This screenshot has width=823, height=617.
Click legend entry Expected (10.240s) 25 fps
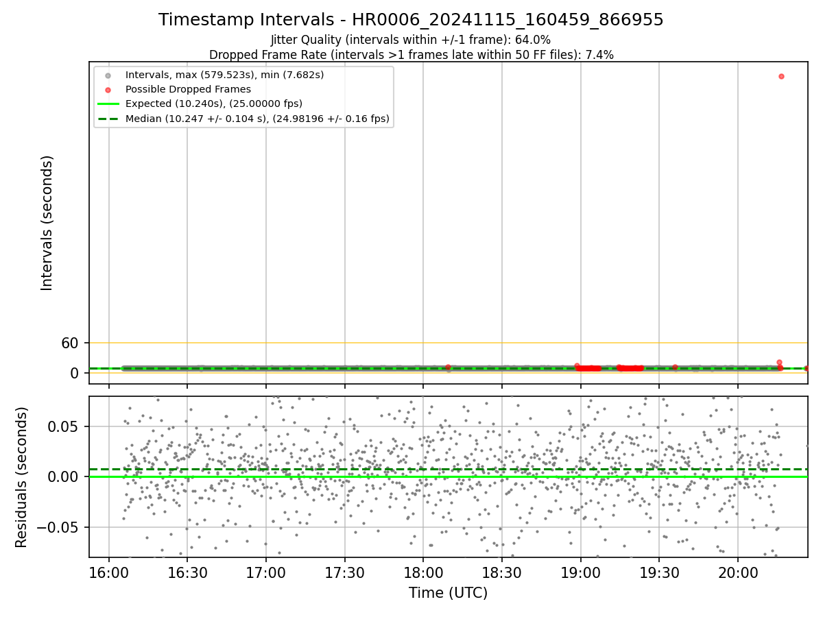click(213, 104)
